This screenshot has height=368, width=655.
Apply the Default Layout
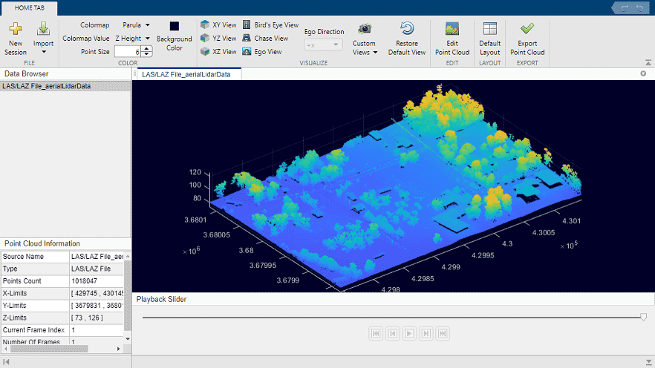coord(489,38)
